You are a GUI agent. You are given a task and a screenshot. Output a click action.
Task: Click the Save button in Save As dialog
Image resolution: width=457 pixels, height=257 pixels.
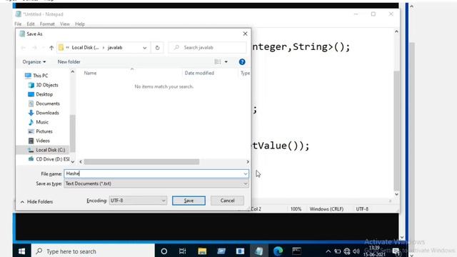click(x=189, y=201)
